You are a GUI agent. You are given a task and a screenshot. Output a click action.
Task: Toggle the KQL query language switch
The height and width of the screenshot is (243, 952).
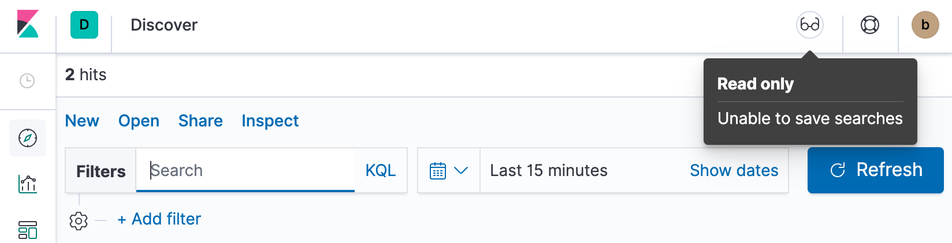click(x=381, y=170)
